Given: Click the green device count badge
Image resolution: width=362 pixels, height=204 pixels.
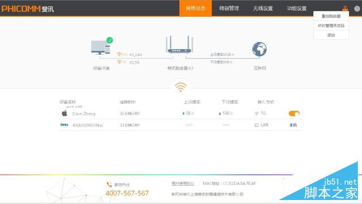Looking at the screenshot, I should coord(110,40).
